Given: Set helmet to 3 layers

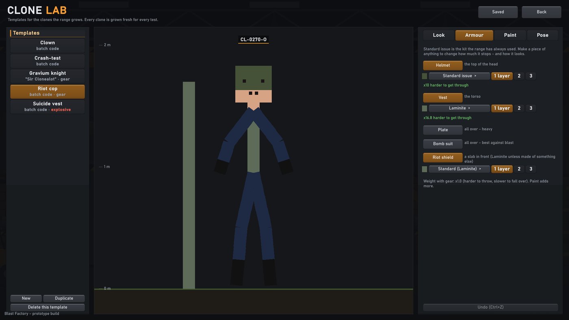Looking at the screenshot, I should [531, 76].
